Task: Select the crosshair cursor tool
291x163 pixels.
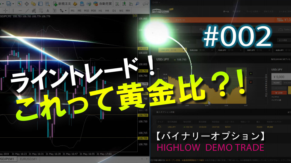Action: point(5,11)
